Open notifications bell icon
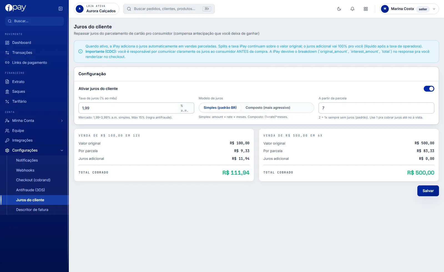This screenshot has width=444, height=272. pyautogui.click(x=352, y=9)
